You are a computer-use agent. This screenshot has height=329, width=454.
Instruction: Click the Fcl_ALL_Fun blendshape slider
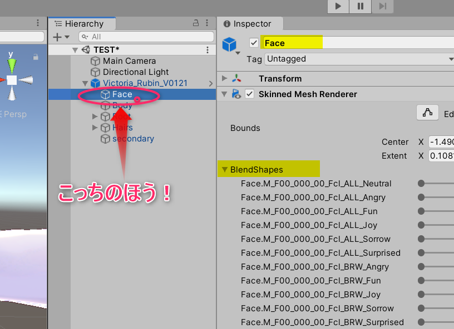[436, 211]
